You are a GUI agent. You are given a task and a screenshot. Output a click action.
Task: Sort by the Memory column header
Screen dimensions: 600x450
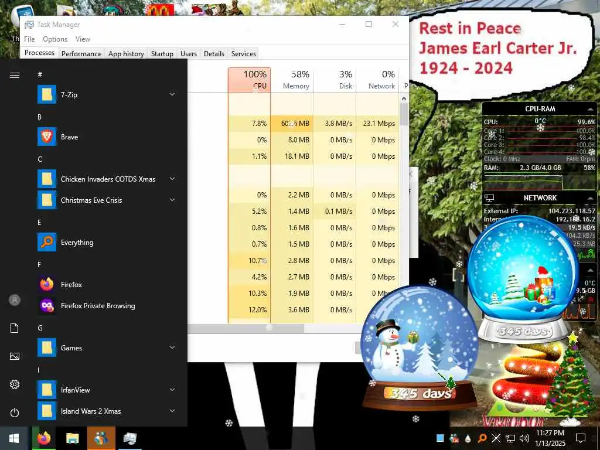pyautogui.click(x=292, y=80)
